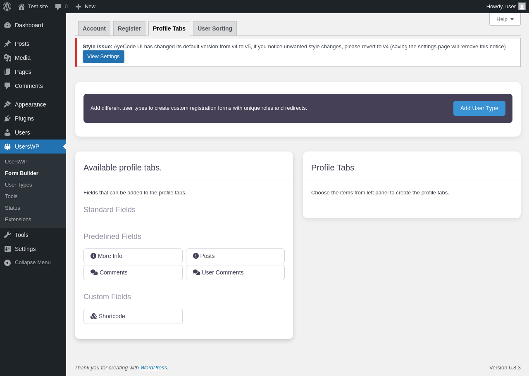Click the WordPress logo icon
Screen dimensions: 529x376
(7, 7)
